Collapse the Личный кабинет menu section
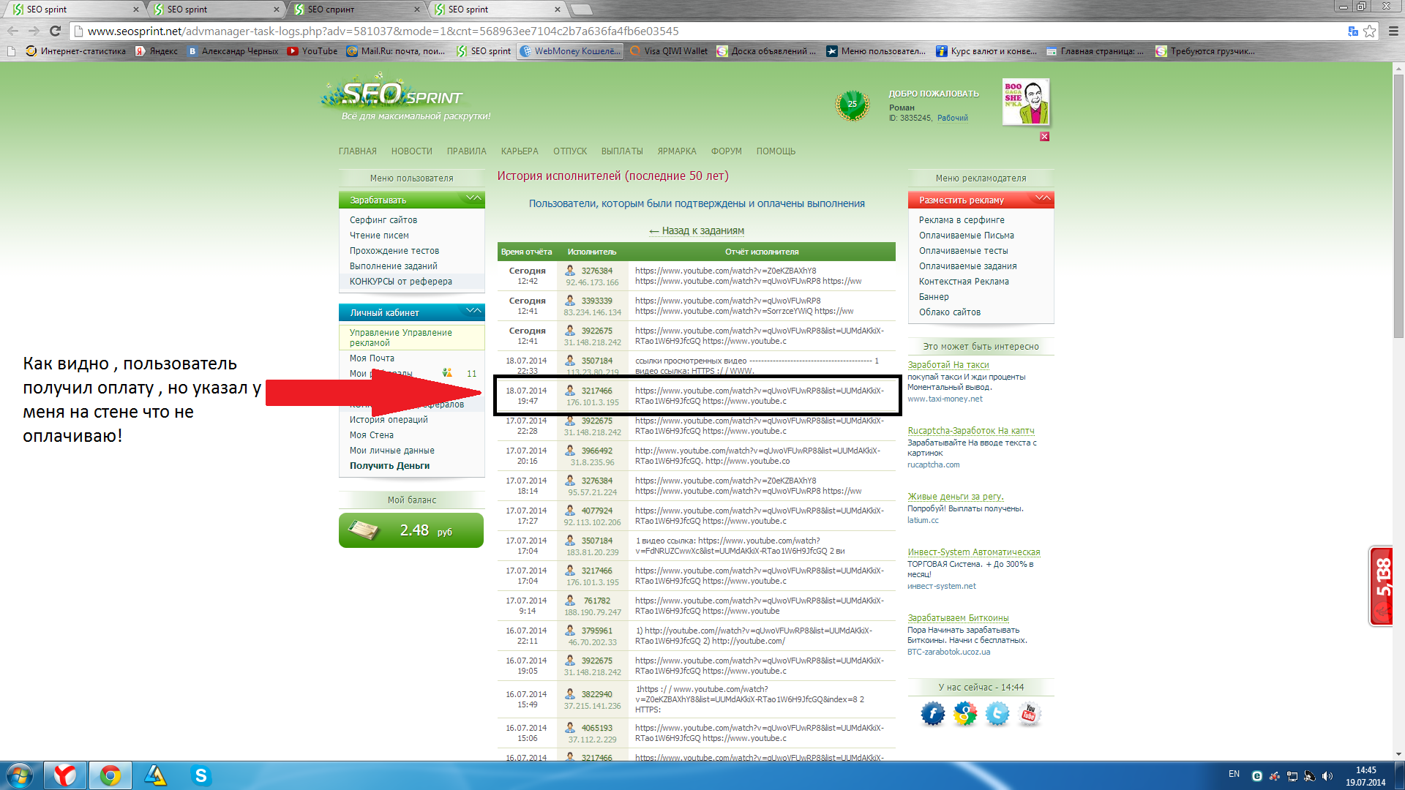Screen dimensions: 1405x790 (473, 312)
